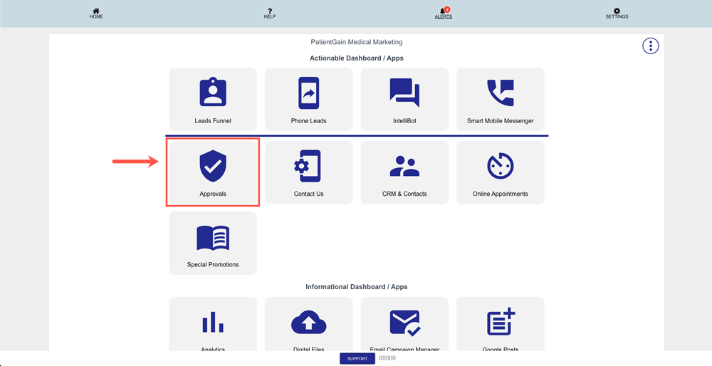Click the Approvals shield icon
The width and height of the screenshot is (712, 366).
213,166
